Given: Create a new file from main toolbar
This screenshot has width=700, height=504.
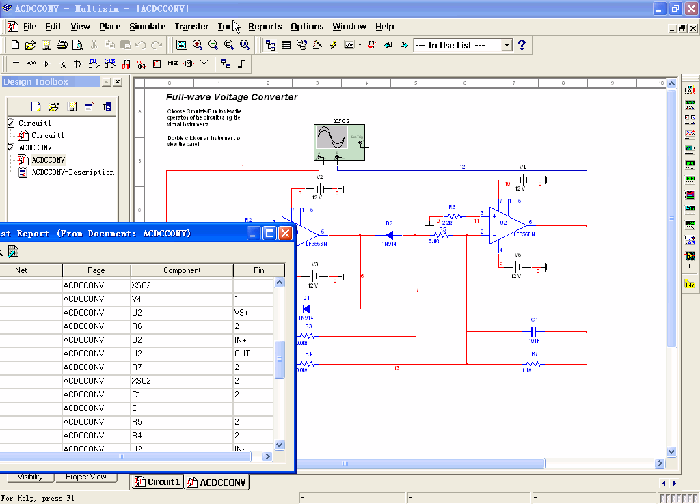Looking at the screenshot, I should [x=15, y=45].
